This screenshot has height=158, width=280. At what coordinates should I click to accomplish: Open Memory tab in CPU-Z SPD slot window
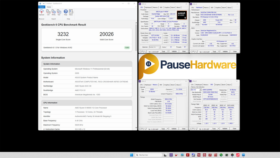(206, 85)
